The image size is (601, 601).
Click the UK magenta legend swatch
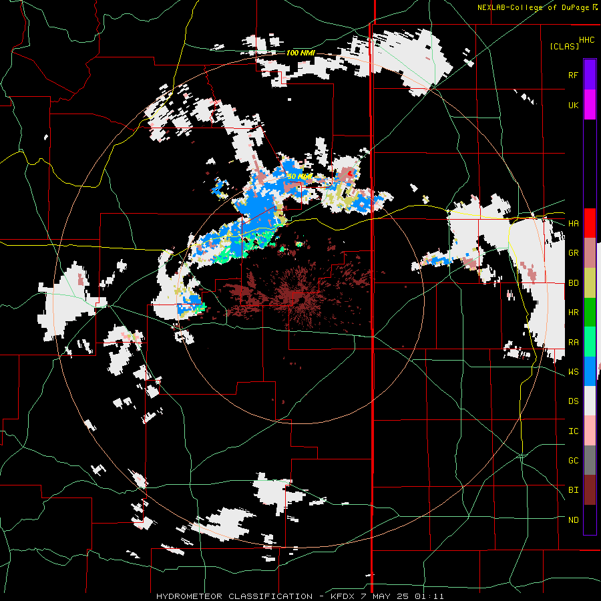coord(590,105)
